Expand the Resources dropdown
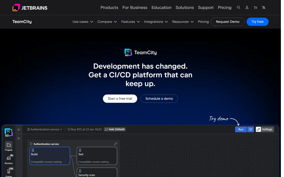The width and height of the screenshot is (284, 177). (183, 22)
